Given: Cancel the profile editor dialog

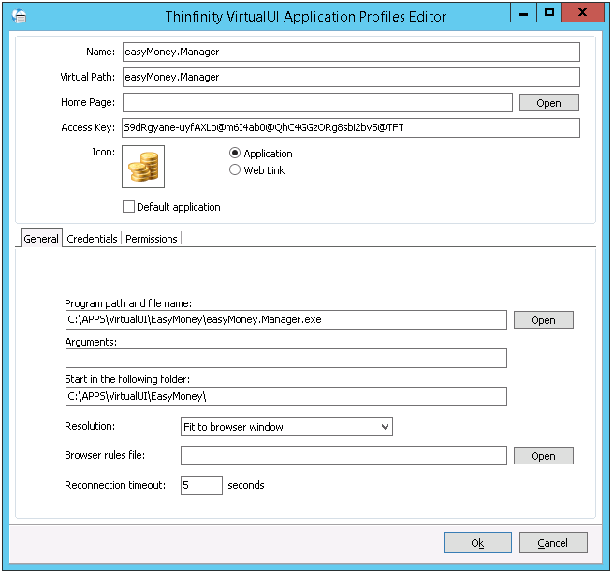Looking at the screenshot, I should pos(553,543).
